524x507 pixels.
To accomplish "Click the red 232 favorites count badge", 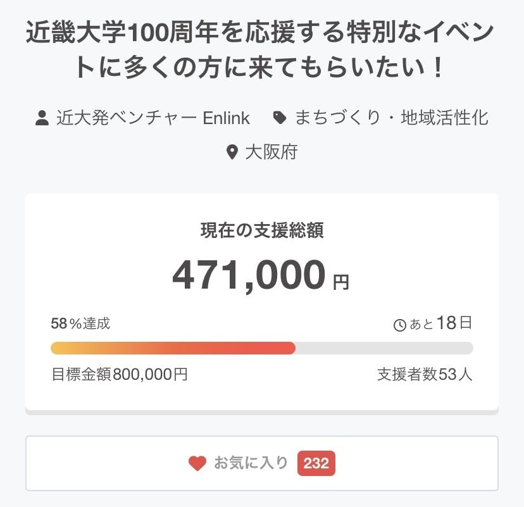I will tap(316, 463).
